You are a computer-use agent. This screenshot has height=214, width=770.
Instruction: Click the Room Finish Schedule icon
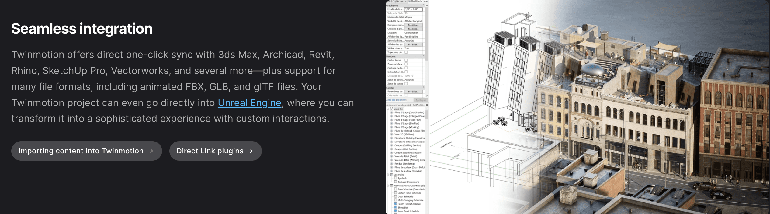396,204
